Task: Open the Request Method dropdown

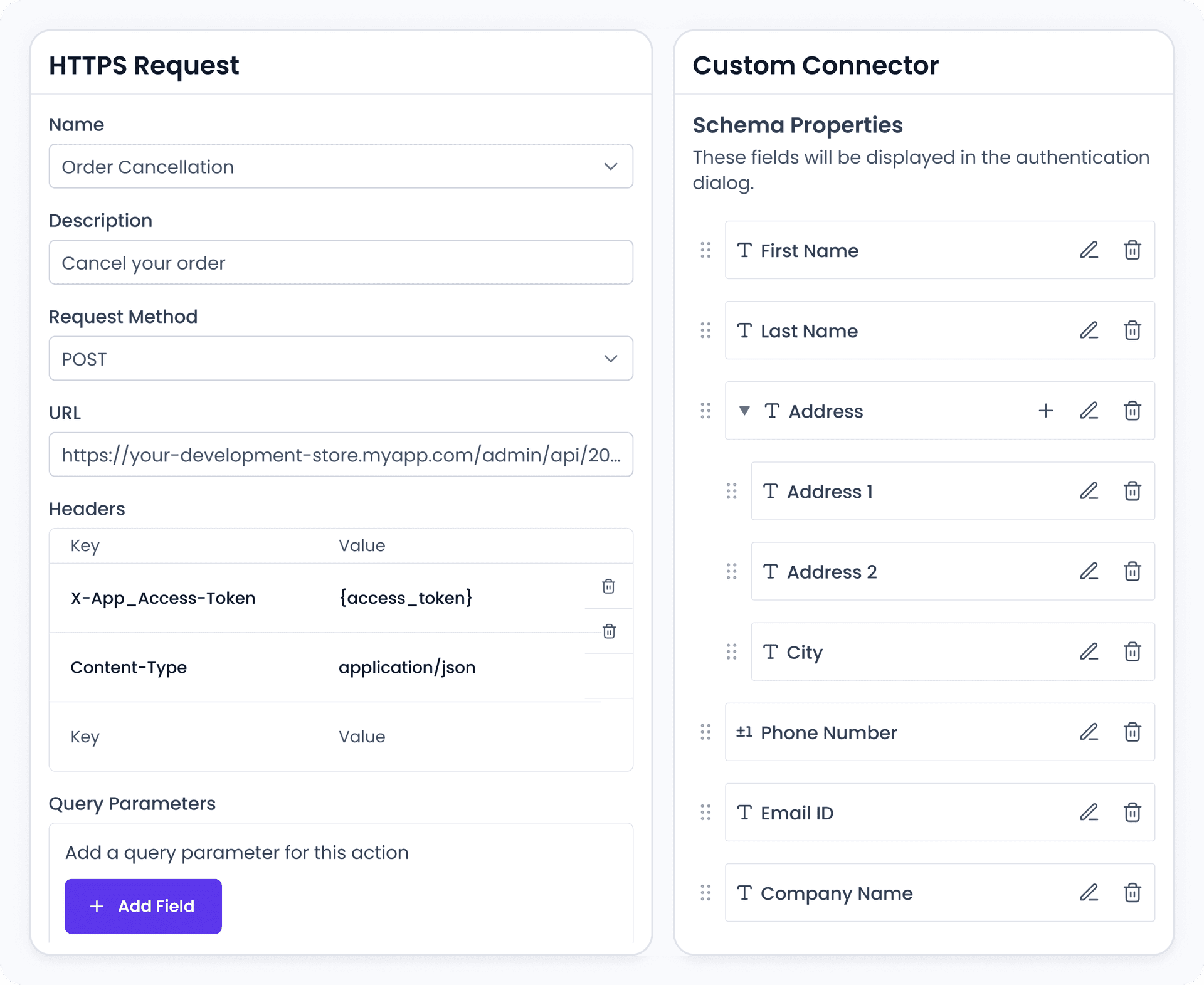Action: pyautogui.click(x=341, y=359)
